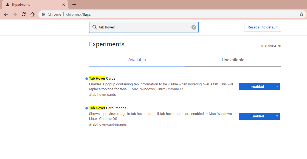Go to the home page icon
The image size is (307, 159).
[32, 14]
